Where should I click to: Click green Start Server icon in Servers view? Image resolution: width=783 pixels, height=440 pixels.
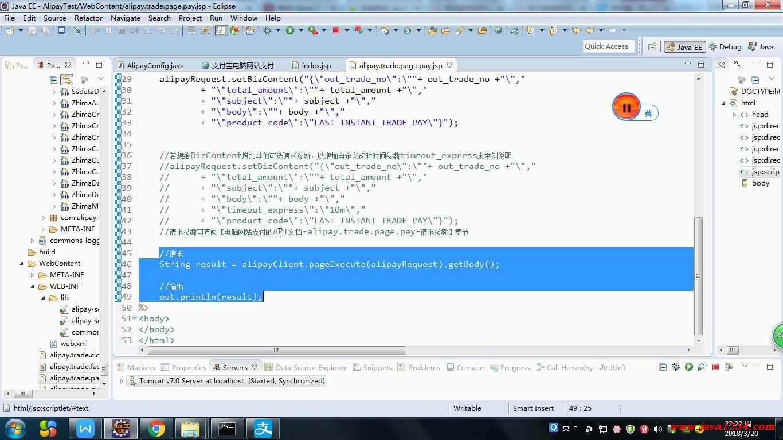click(689, 367)
